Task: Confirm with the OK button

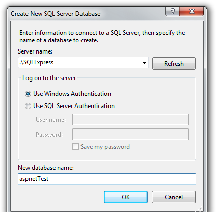Action: 126,197
